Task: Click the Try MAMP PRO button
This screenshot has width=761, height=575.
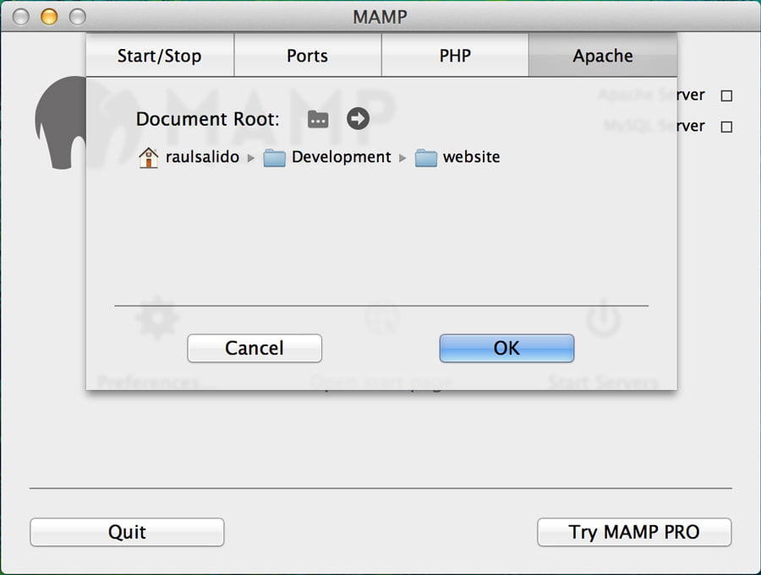Action: pyautogui.click(x=634, y=532)
